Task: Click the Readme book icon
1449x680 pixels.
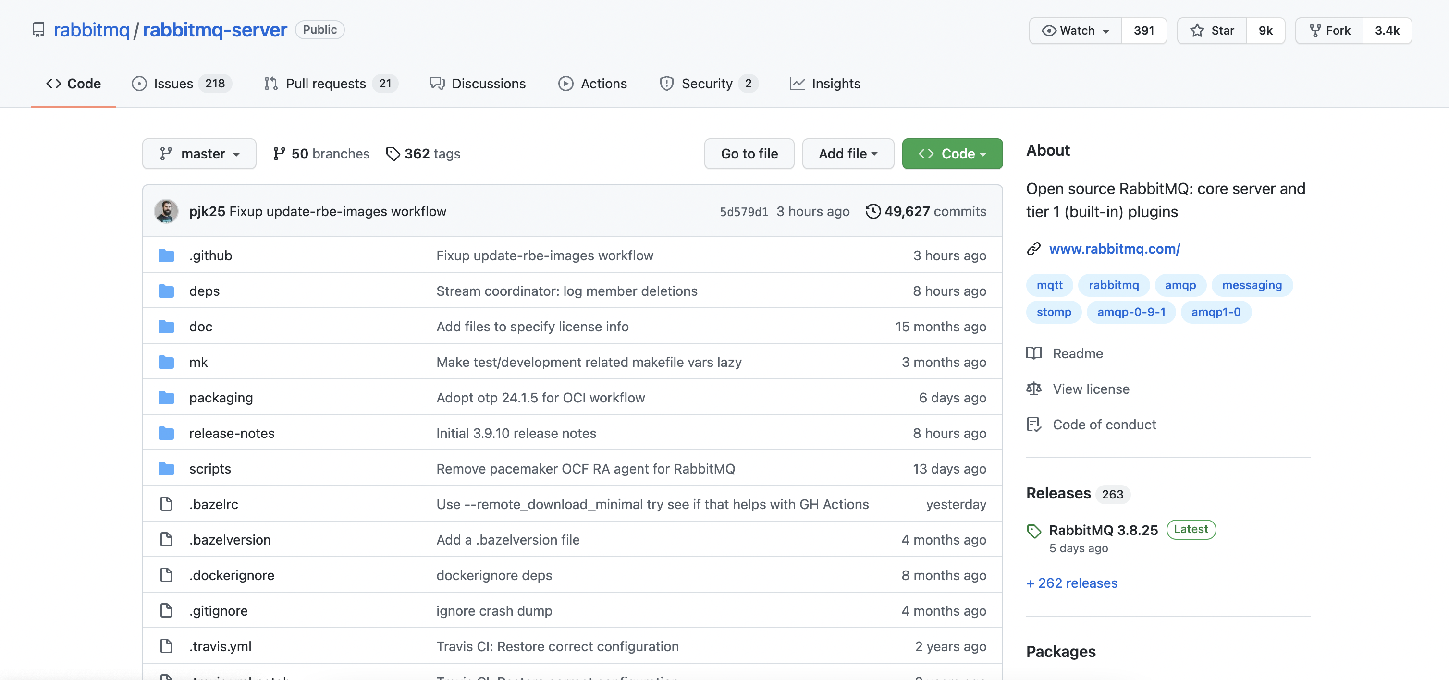Action: [x=1034, y=353]
